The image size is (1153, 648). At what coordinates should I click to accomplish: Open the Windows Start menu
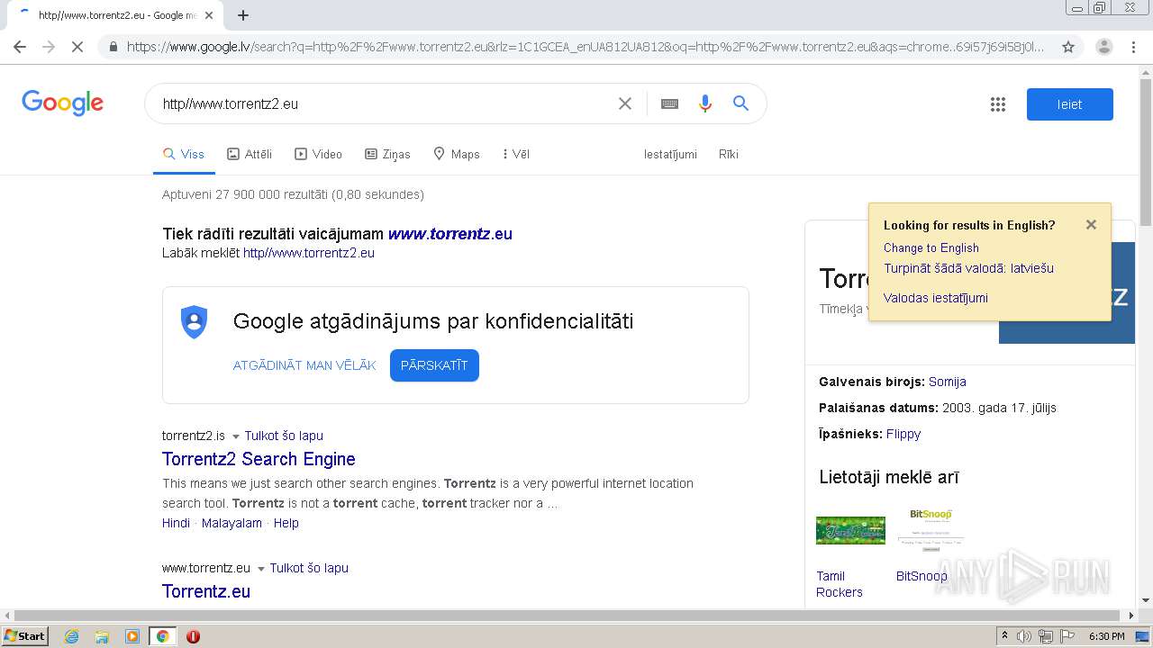pyautogui.click(x=25, y=636)
